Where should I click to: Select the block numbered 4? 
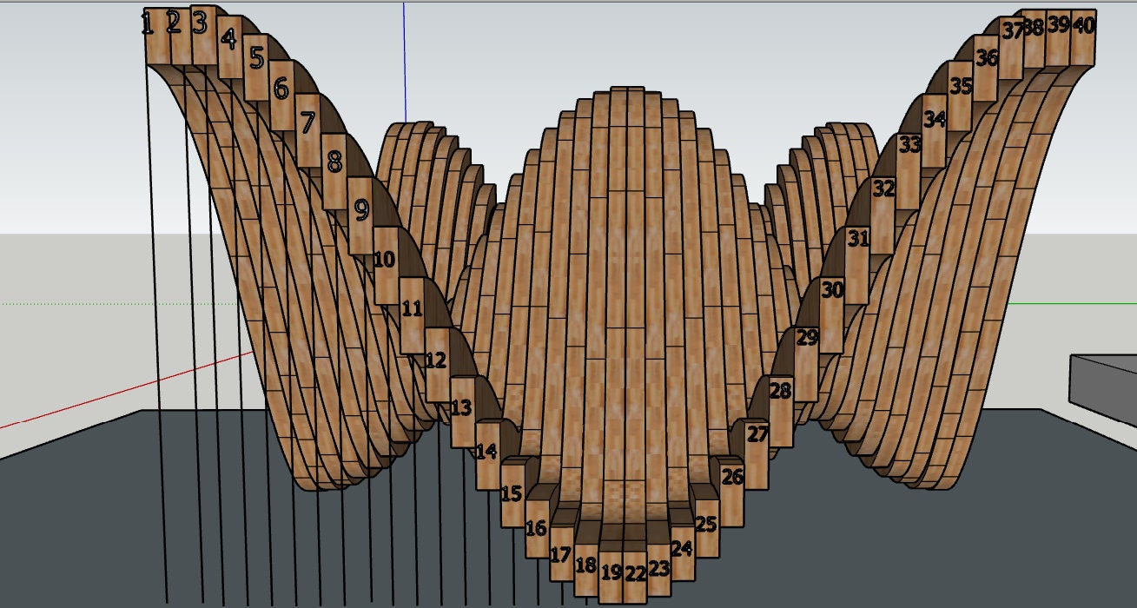click(x=230, y=47)
